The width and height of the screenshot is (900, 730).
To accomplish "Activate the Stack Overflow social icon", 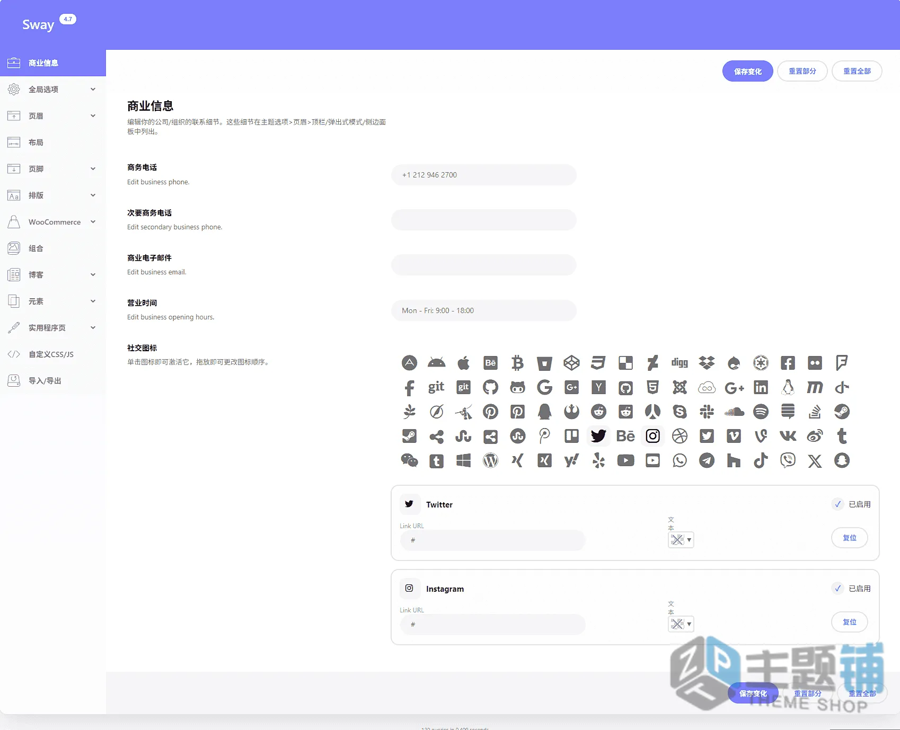I will (815, 412).
